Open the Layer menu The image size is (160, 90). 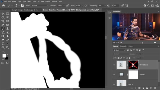[x=19, y=1]
